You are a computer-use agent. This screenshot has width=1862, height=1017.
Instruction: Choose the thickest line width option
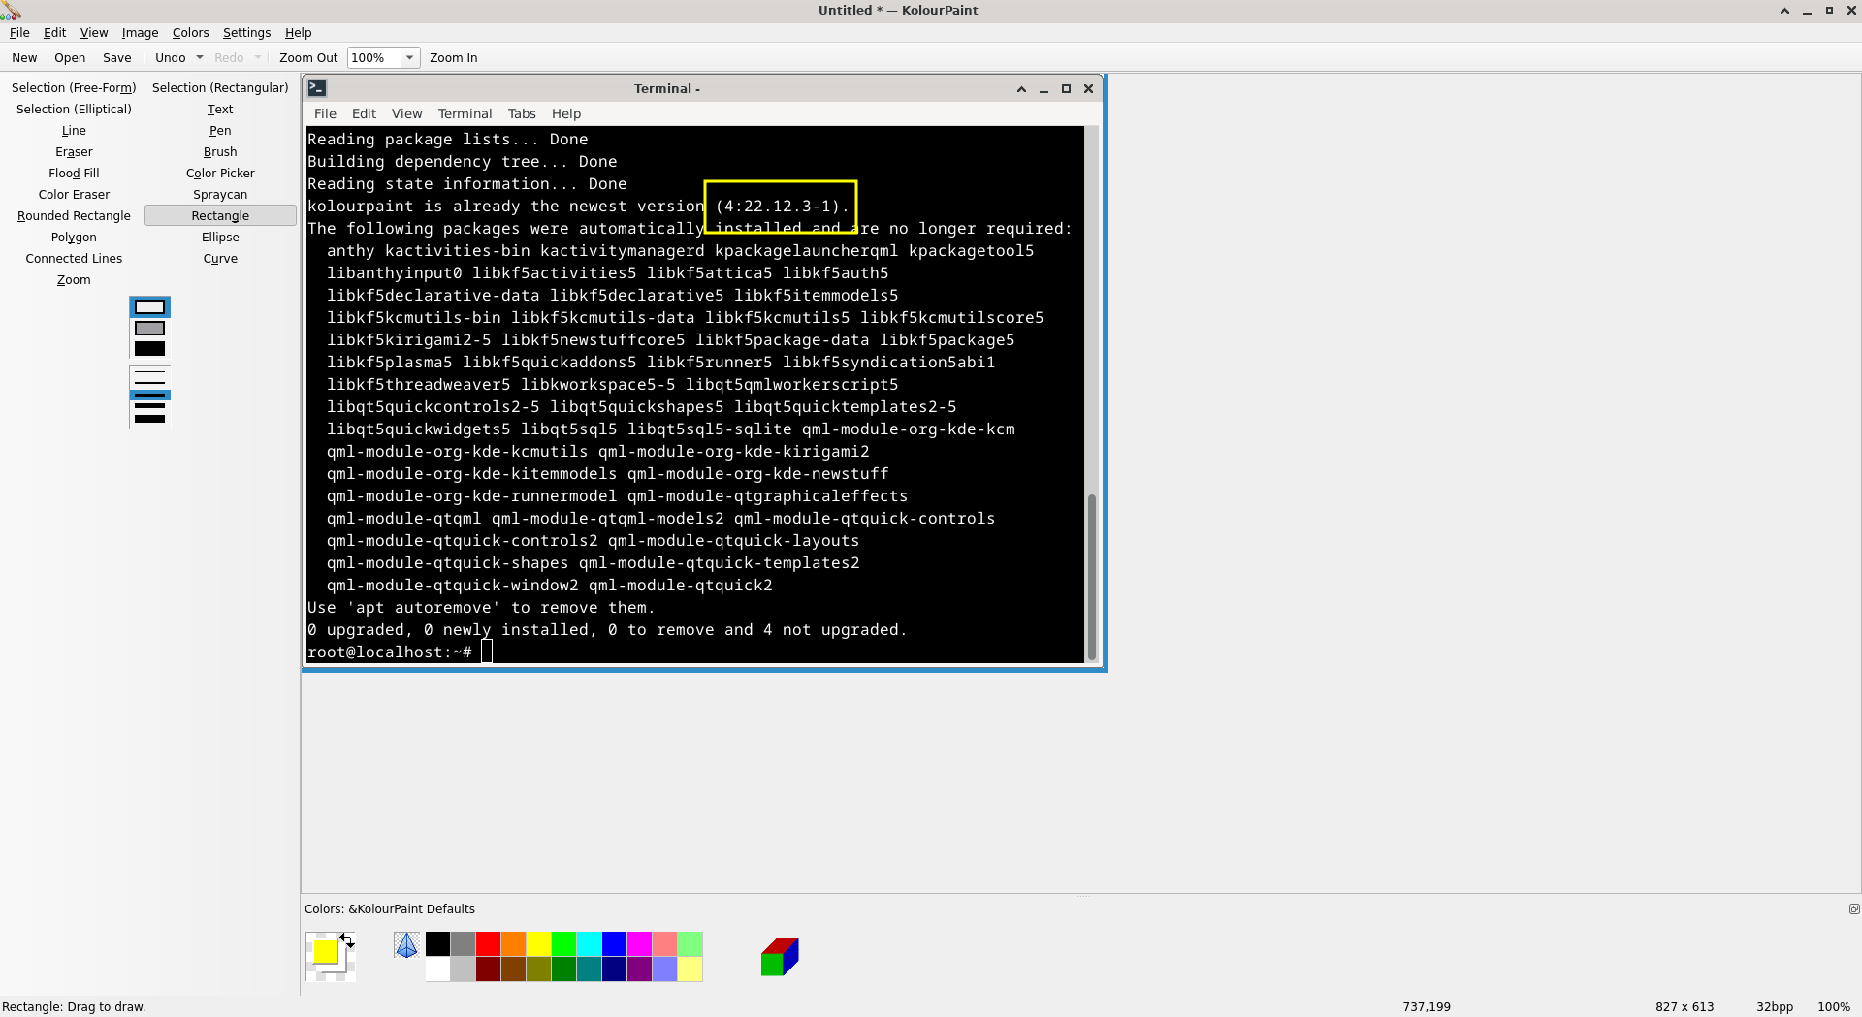click(x=149, y=419)
